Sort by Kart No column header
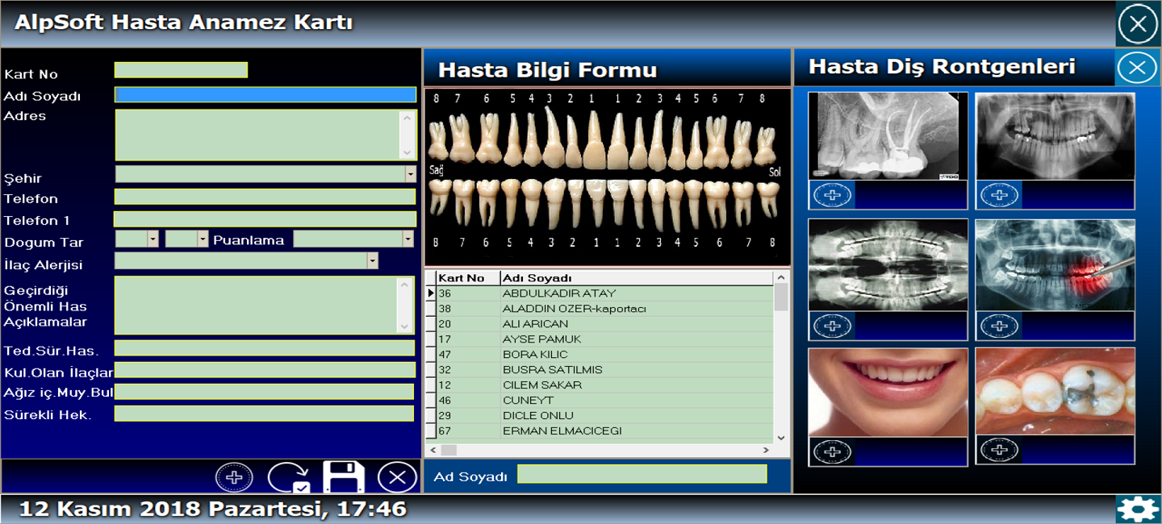Screen dimensions: 1162x524 point(468,278)
